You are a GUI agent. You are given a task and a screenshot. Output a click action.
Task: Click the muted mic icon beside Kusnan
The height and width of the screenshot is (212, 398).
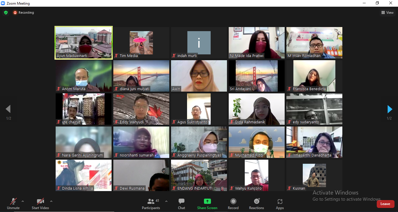pyautogui.click(x=290, y=188)
